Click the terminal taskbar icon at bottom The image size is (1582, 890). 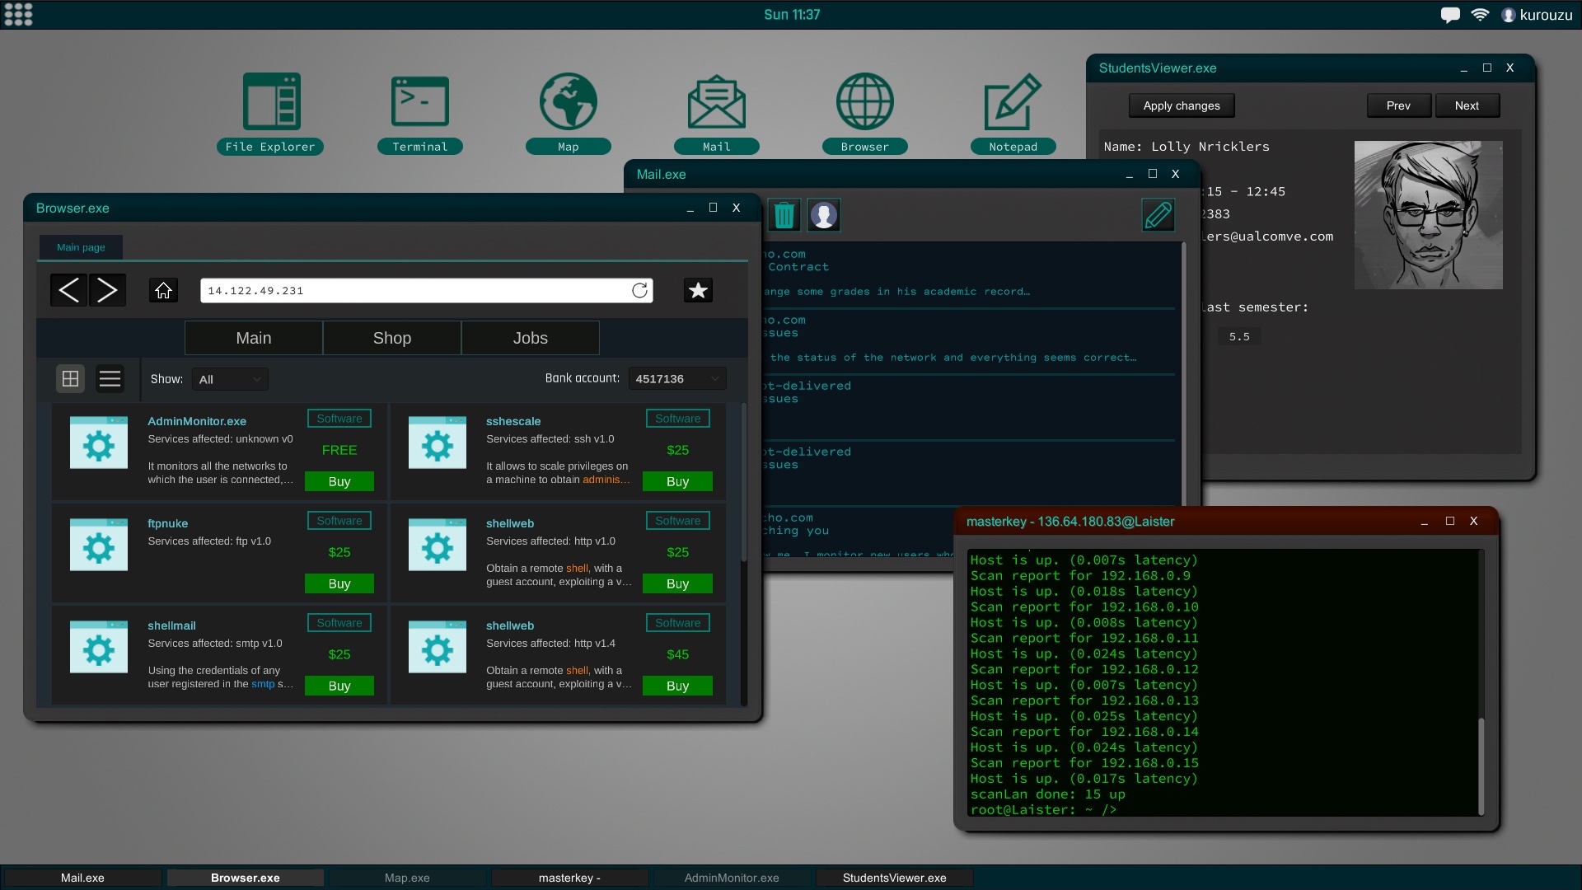click(x=570, y=877)
